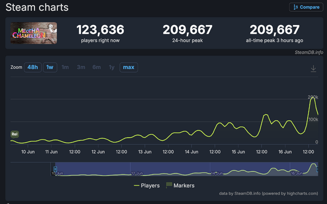Click the 16 Jun label in the navigator
This screenshot has width=327, height=204.
coord(296,173)
